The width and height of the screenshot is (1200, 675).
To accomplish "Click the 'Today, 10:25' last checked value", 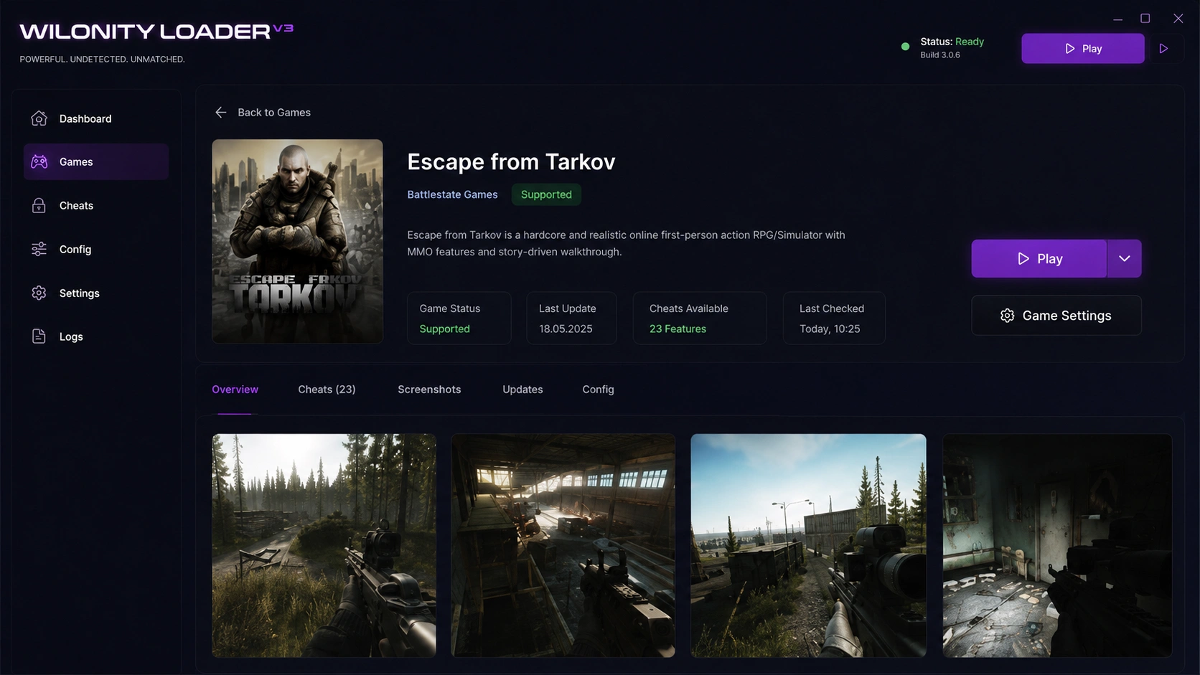I will (830, 329).
